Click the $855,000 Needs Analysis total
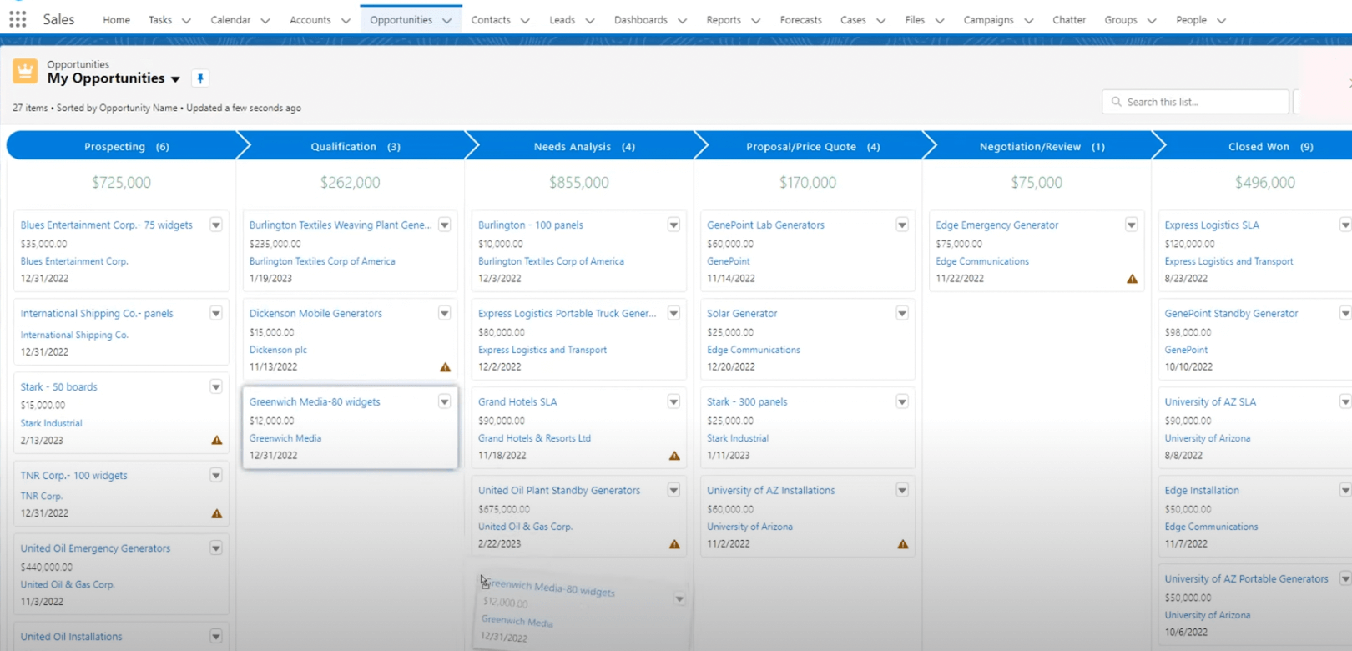The image size is (1352, 651). pos(579,183)
